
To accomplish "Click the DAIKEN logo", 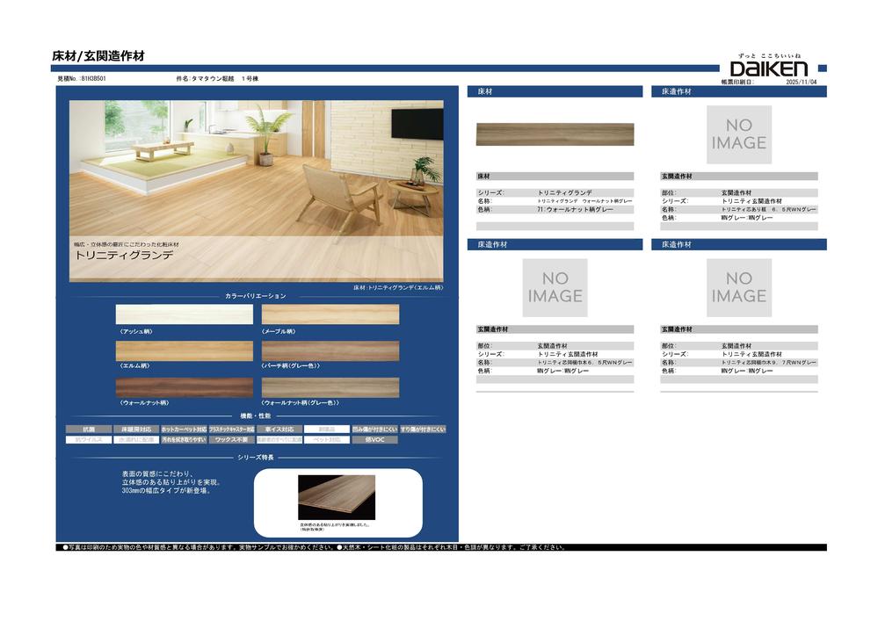I will tap(769, 68).
